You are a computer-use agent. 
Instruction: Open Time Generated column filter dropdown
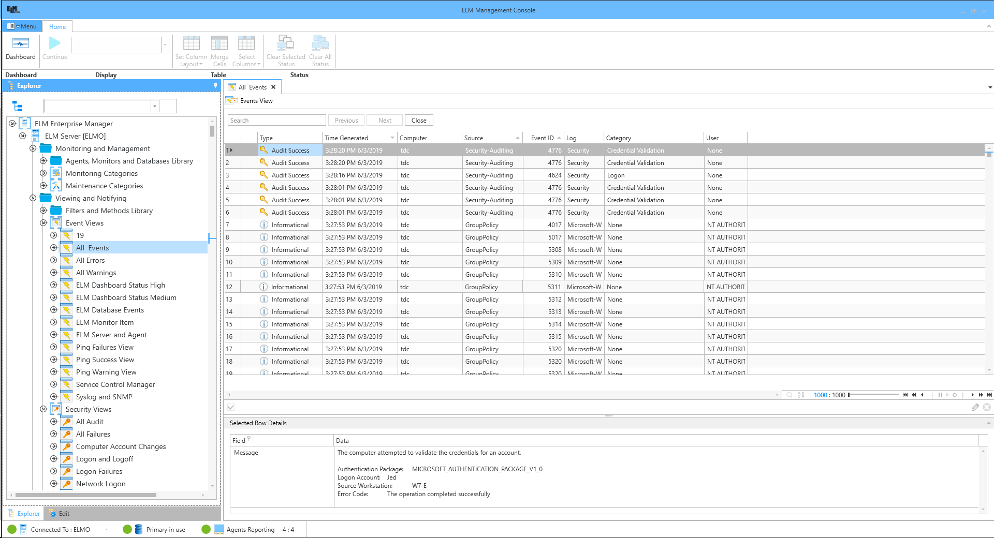click(392, 138)
